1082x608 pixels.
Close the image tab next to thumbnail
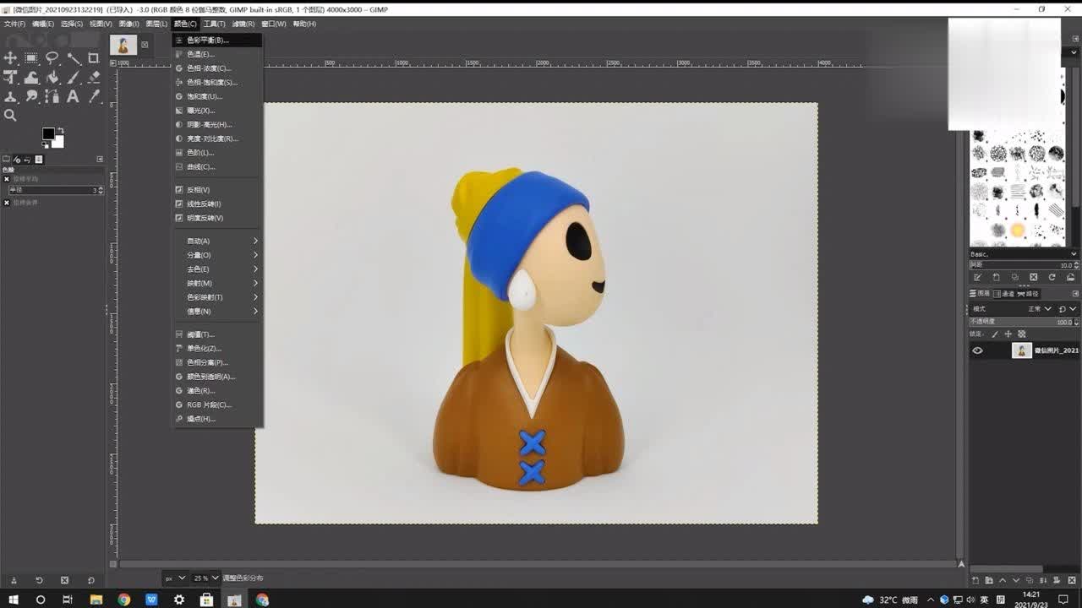pos(145,45)
